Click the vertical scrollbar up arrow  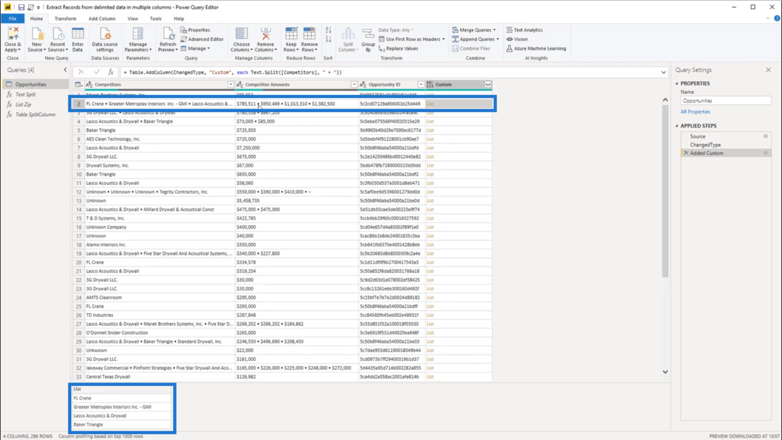click(665, 100)
